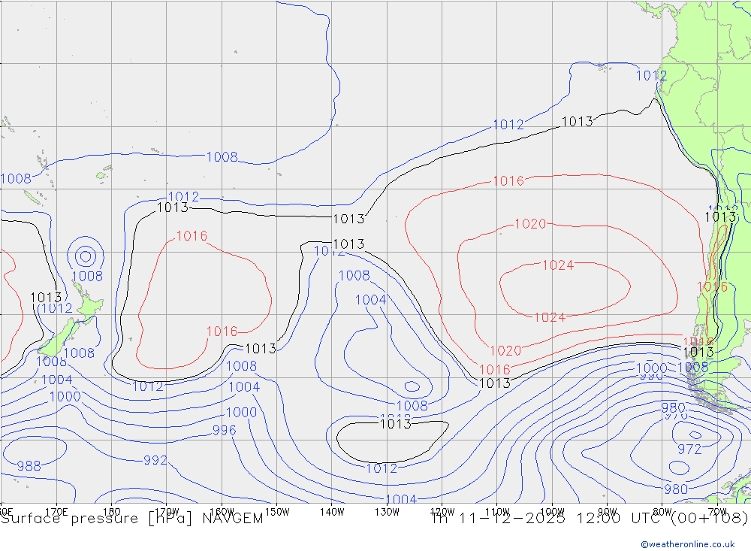Click the 1016 label east of New Zealand's high, upper

pos(192,236)
